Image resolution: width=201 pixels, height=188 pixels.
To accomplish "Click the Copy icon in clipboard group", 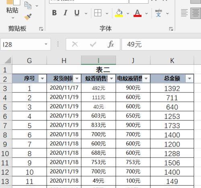I will tap(28, 5).
